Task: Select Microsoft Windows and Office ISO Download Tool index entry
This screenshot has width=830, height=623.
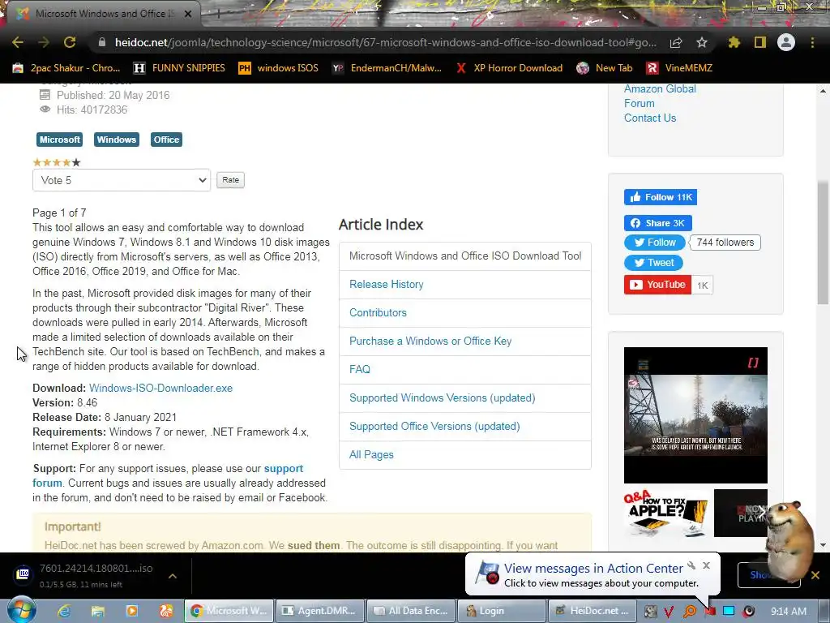Action: (465, 256)
